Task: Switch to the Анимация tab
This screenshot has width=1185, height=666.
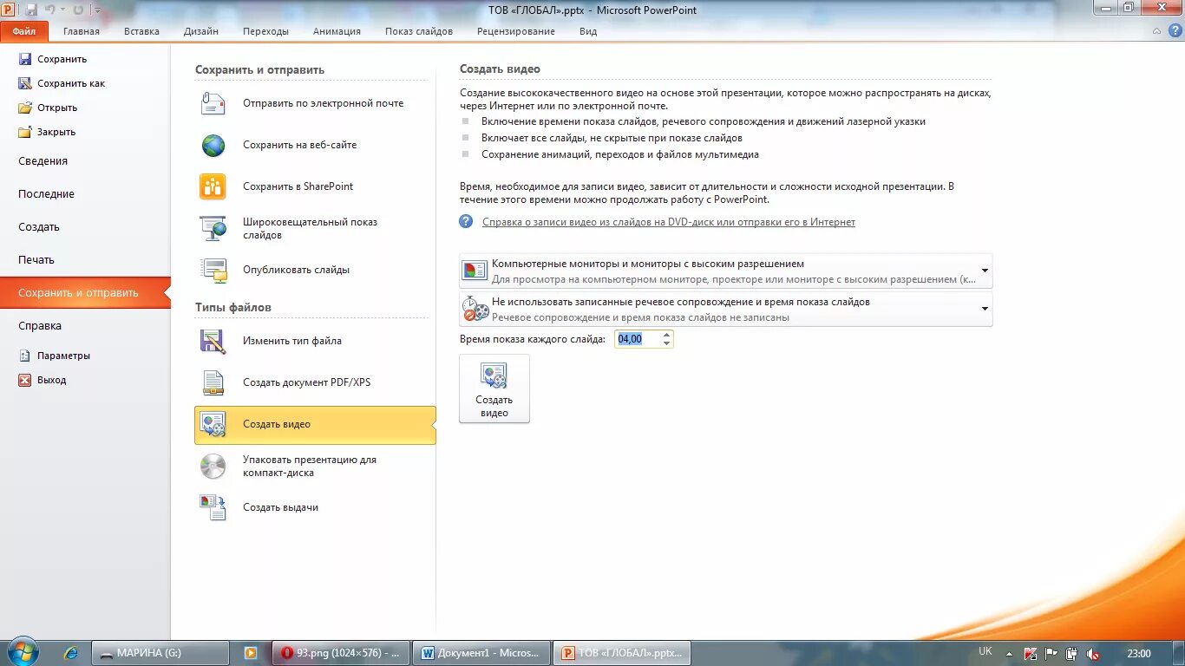Action: (337, 31)
